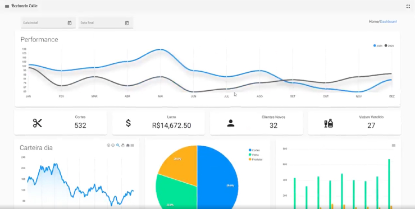Reset zoom with the home icon

tap(128, 145)
